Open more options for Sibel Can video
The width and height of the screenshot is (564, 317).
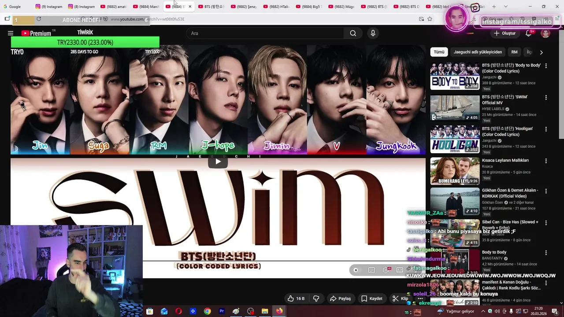coord(546,223)
